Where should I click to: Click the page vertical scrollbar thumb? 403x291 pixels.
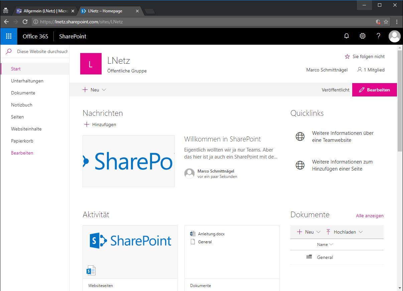[400, 100]
